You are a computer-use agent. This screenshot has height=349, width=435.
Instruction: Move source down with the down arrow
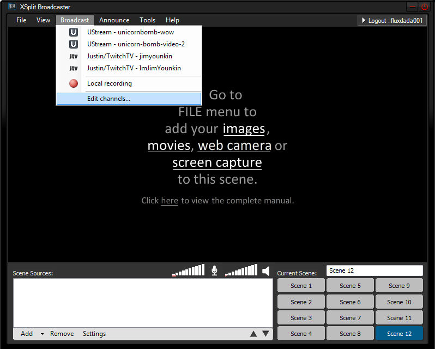point(265,334)
